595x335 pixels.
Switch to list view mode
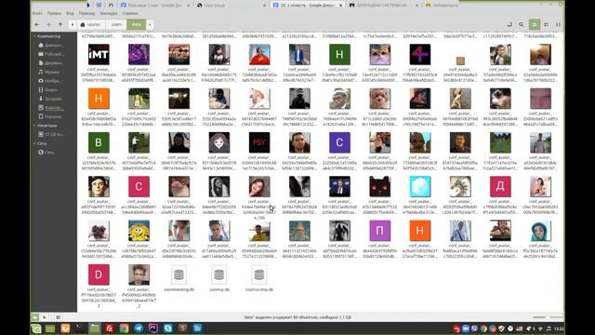coord(547,25)
